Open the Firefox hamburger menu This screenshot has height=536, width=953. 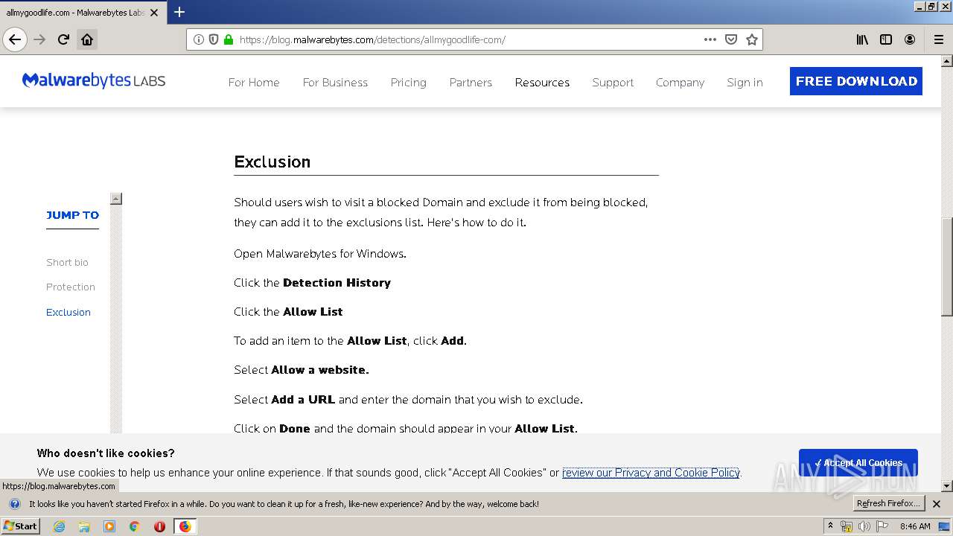(x=939, y=39)
